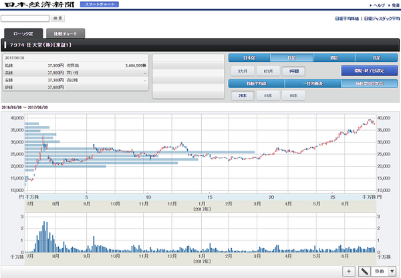Select the 日足 daily chart tab

point(291,58)
